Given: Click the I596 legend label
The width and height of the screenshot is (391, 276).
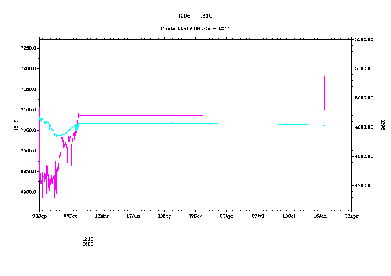Looking at the screenshot, I should pyautogui.click(x=88, y=244).
